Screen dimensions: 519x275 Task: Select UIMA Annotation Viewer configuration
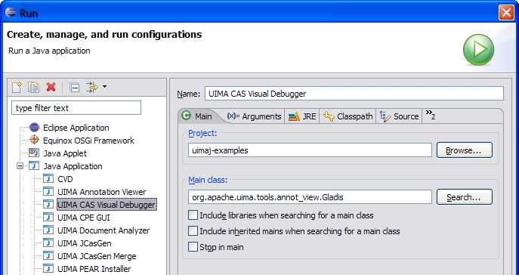[x=102, y=192]
